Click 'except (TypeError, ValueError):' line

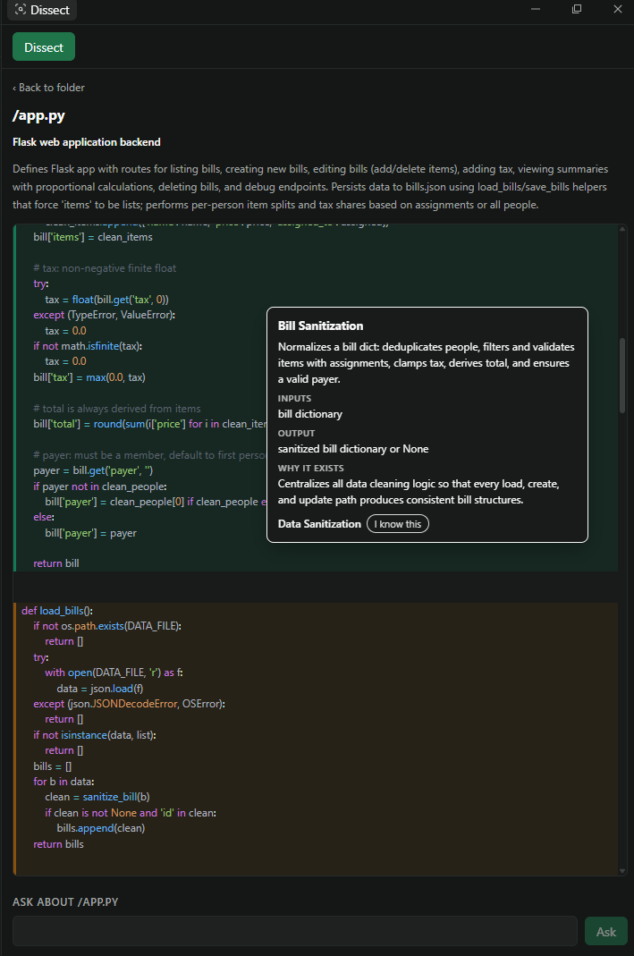click(x=105, y=315)
